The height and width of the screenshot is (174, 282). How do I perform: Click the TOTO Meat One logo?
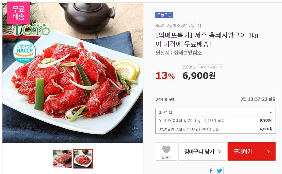(31, 29)
